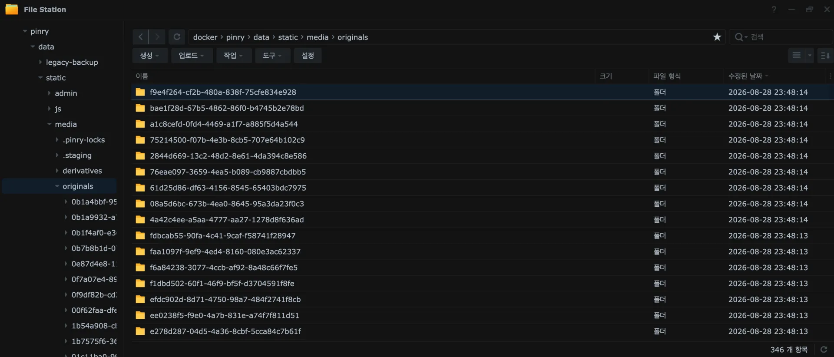The height and width of the screenshot is (357, 834).
Task: Select the js folder in the tree
Action: click(58, 109)
